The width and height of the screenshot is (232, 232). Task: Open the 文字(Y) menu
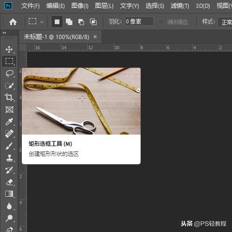click(x=129, y=6)
